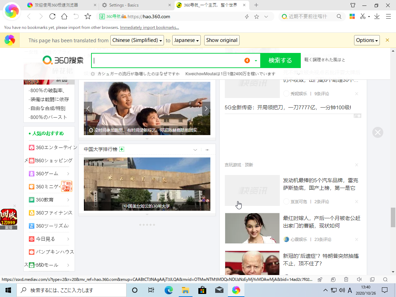396x297 pixels.
Task: Open the Japanese target language dropdown
Action: [x=187, y=40]
